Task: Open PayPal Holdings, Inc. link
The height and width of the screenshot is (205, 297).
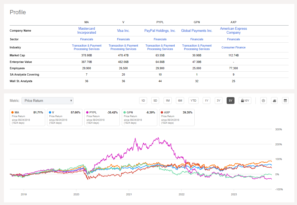Action: pyautogui.click(x=160, y=31)
